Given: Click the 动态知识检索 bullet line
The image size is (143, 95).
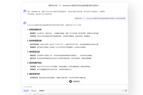Looking at the screenshot, I should (64, 44).
